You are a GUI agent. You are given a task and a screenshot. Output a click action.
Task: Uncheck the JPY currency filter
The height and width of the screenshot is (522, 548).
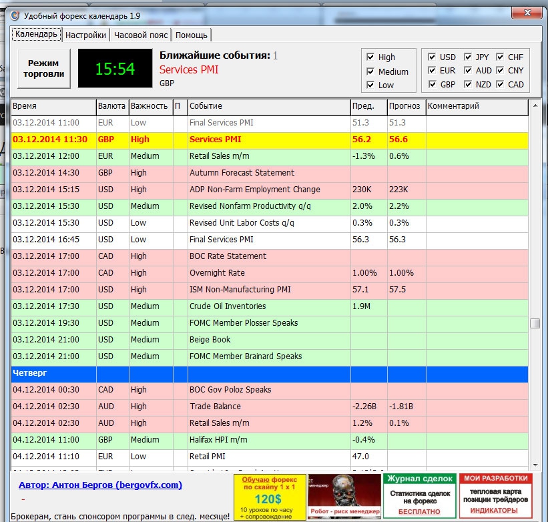tap(469, 57)
